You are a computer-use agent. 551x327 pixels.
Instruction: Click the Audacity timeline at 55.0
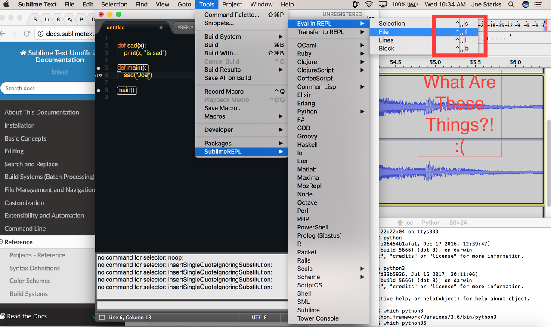(435, 62)
